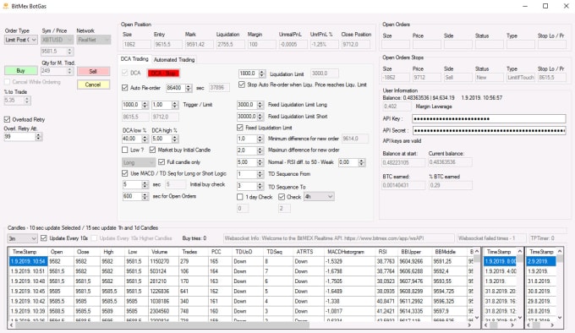Click the Qty for M. Trad. spinner
Viewport: 575px width, 333px height.
(69, 71)
